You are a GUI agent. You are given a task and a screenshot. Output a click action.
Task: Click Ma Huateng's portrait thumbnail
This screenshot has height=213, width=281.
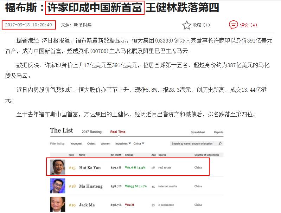click(x=58, y=186)
